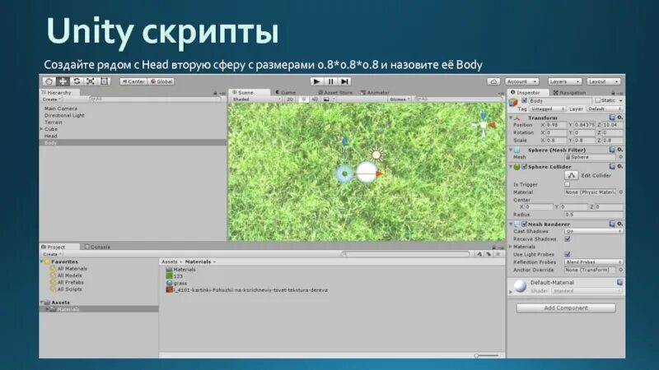The height and width of the screenshot is (370, 659).
Task: Open Transform help book icon
Action: [x=612, y=118]
